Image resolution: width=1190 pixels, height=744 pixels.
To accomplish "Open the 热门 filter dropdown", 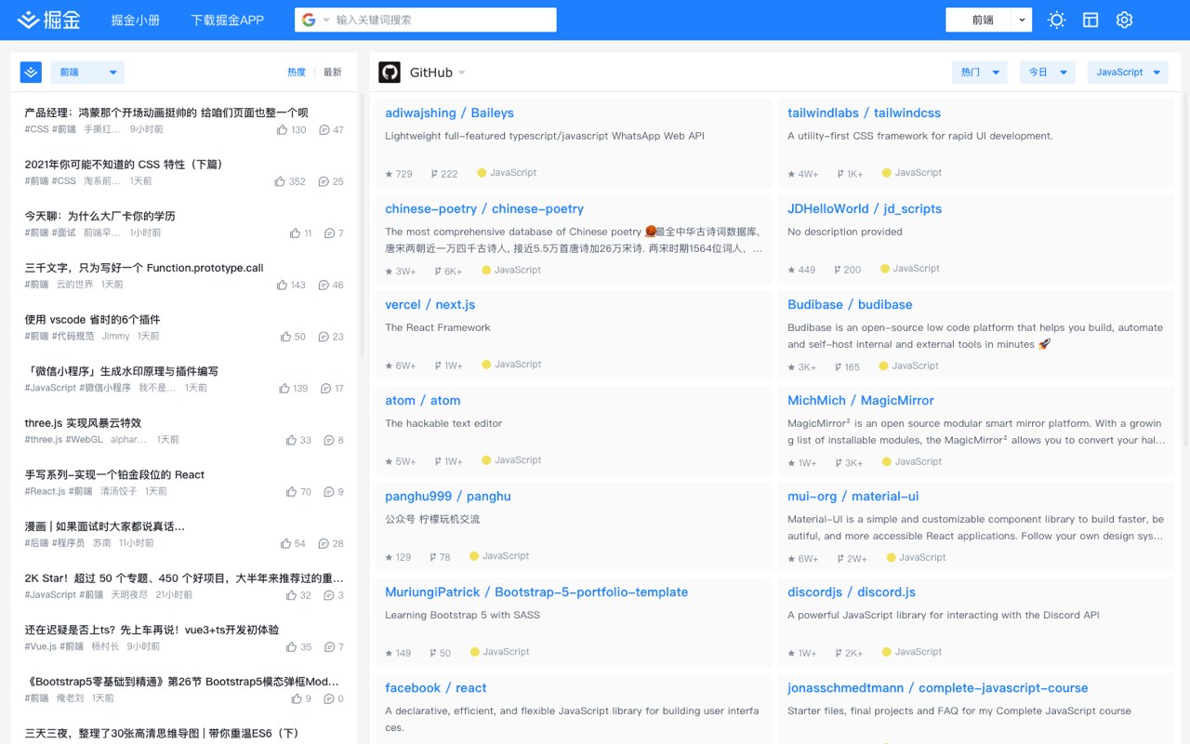I will (x=980, y=72).
